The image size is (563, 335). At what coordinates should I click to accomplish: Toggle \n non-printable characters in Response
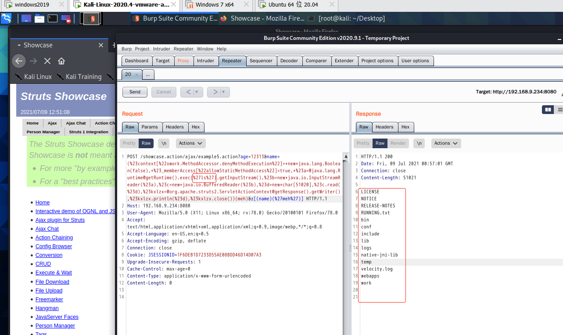pos(419,143)
